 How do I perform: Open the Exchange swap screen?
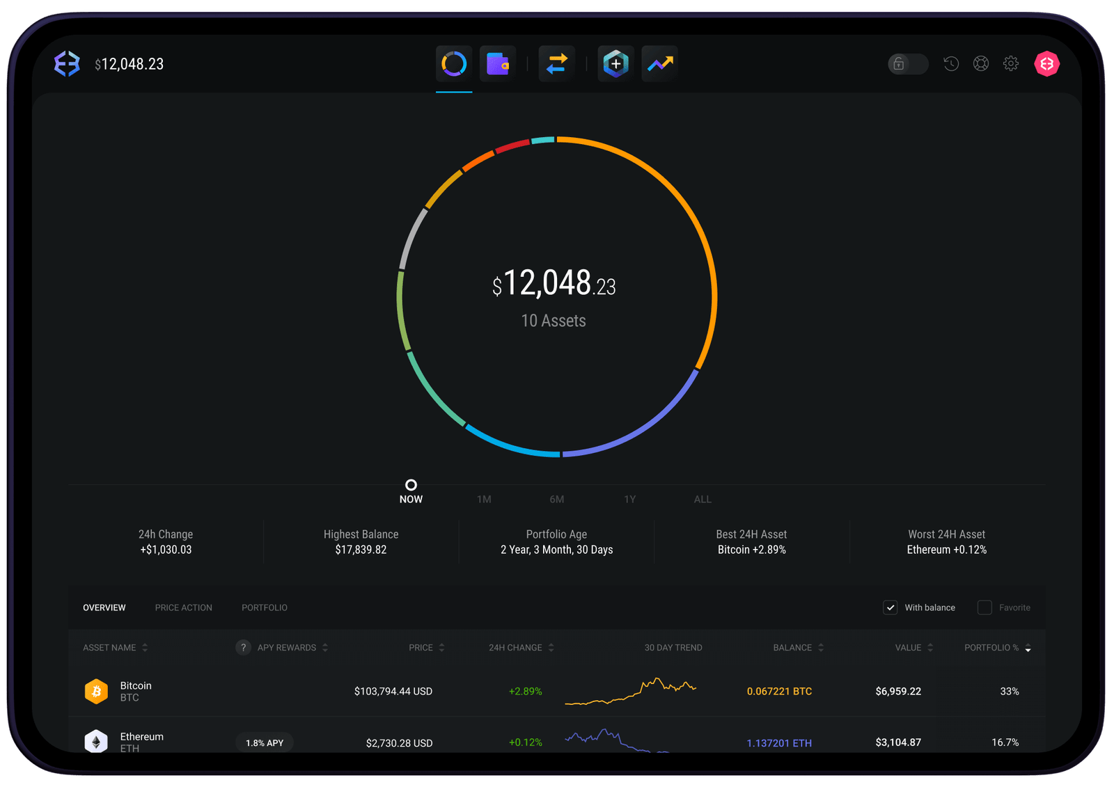click(x=556, y=63)
